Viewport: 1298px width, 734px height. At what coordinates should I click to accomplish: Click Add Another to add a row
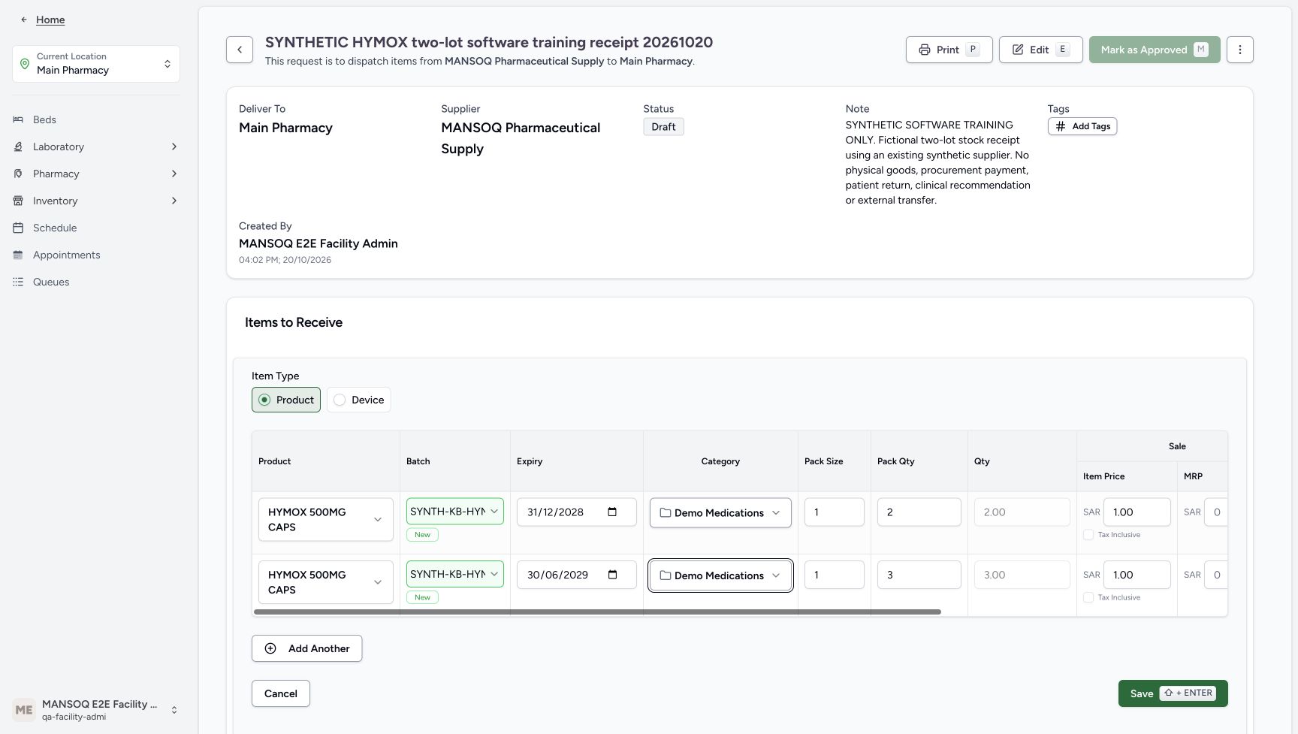tap(306, 648)
